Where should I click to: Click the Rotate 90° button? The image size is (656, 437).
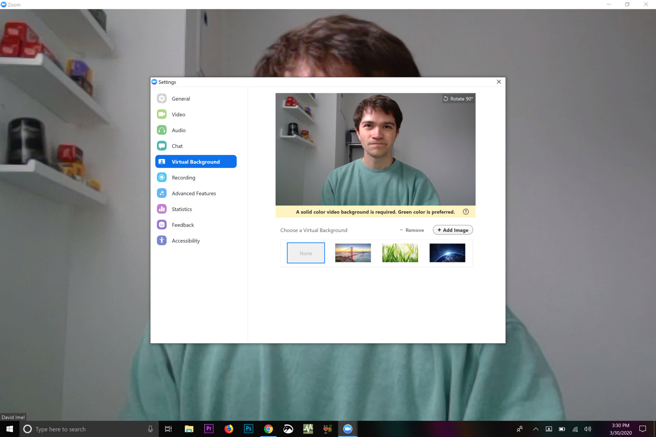coord(458,99)
